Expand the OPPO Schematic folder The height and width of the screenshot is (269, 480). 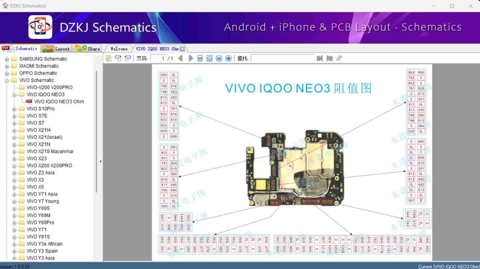tap(7, 73)
